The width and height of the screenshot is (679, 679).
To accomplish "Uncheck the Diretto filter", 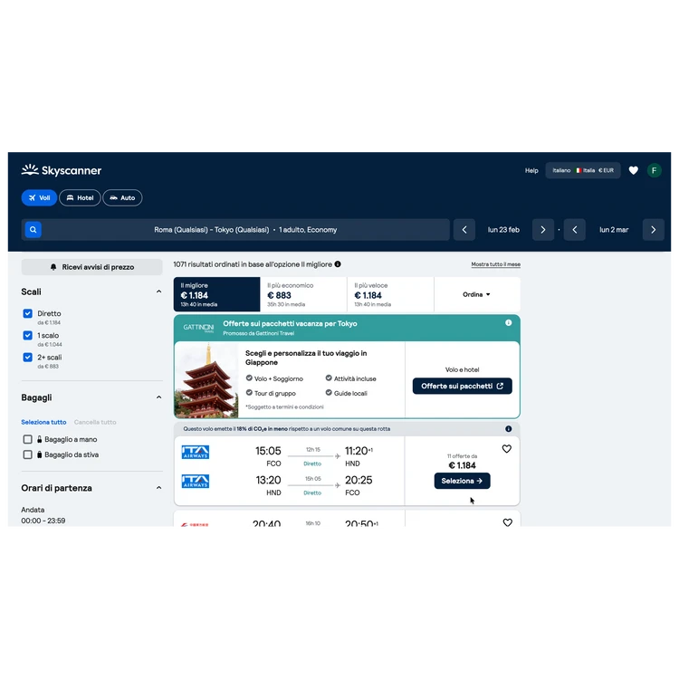I will point(28,313).
